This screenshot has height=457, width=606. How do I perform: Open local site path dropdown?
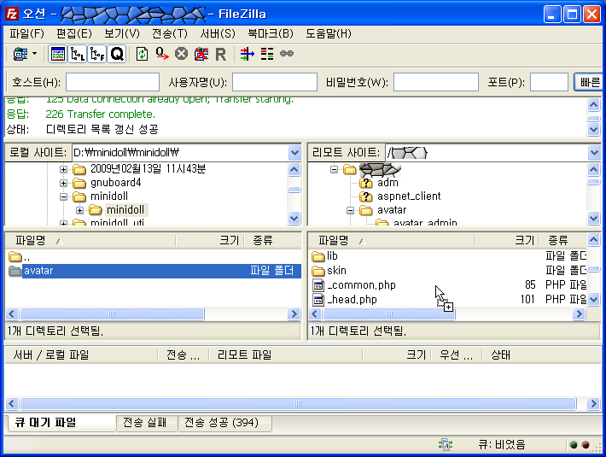tap(294, 153)
